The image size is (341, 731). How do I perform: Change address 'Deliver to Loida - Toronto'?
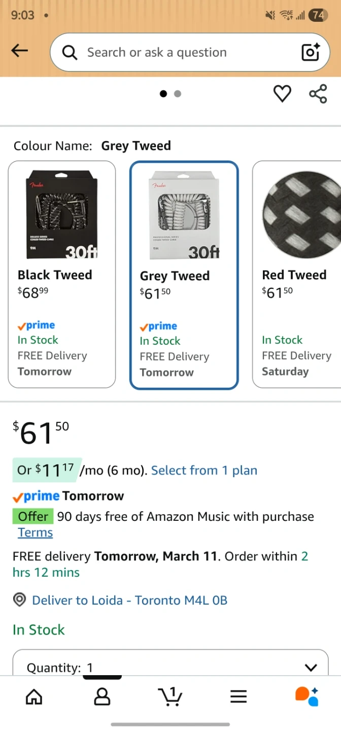pyautogui.click(x=129, y=601)
